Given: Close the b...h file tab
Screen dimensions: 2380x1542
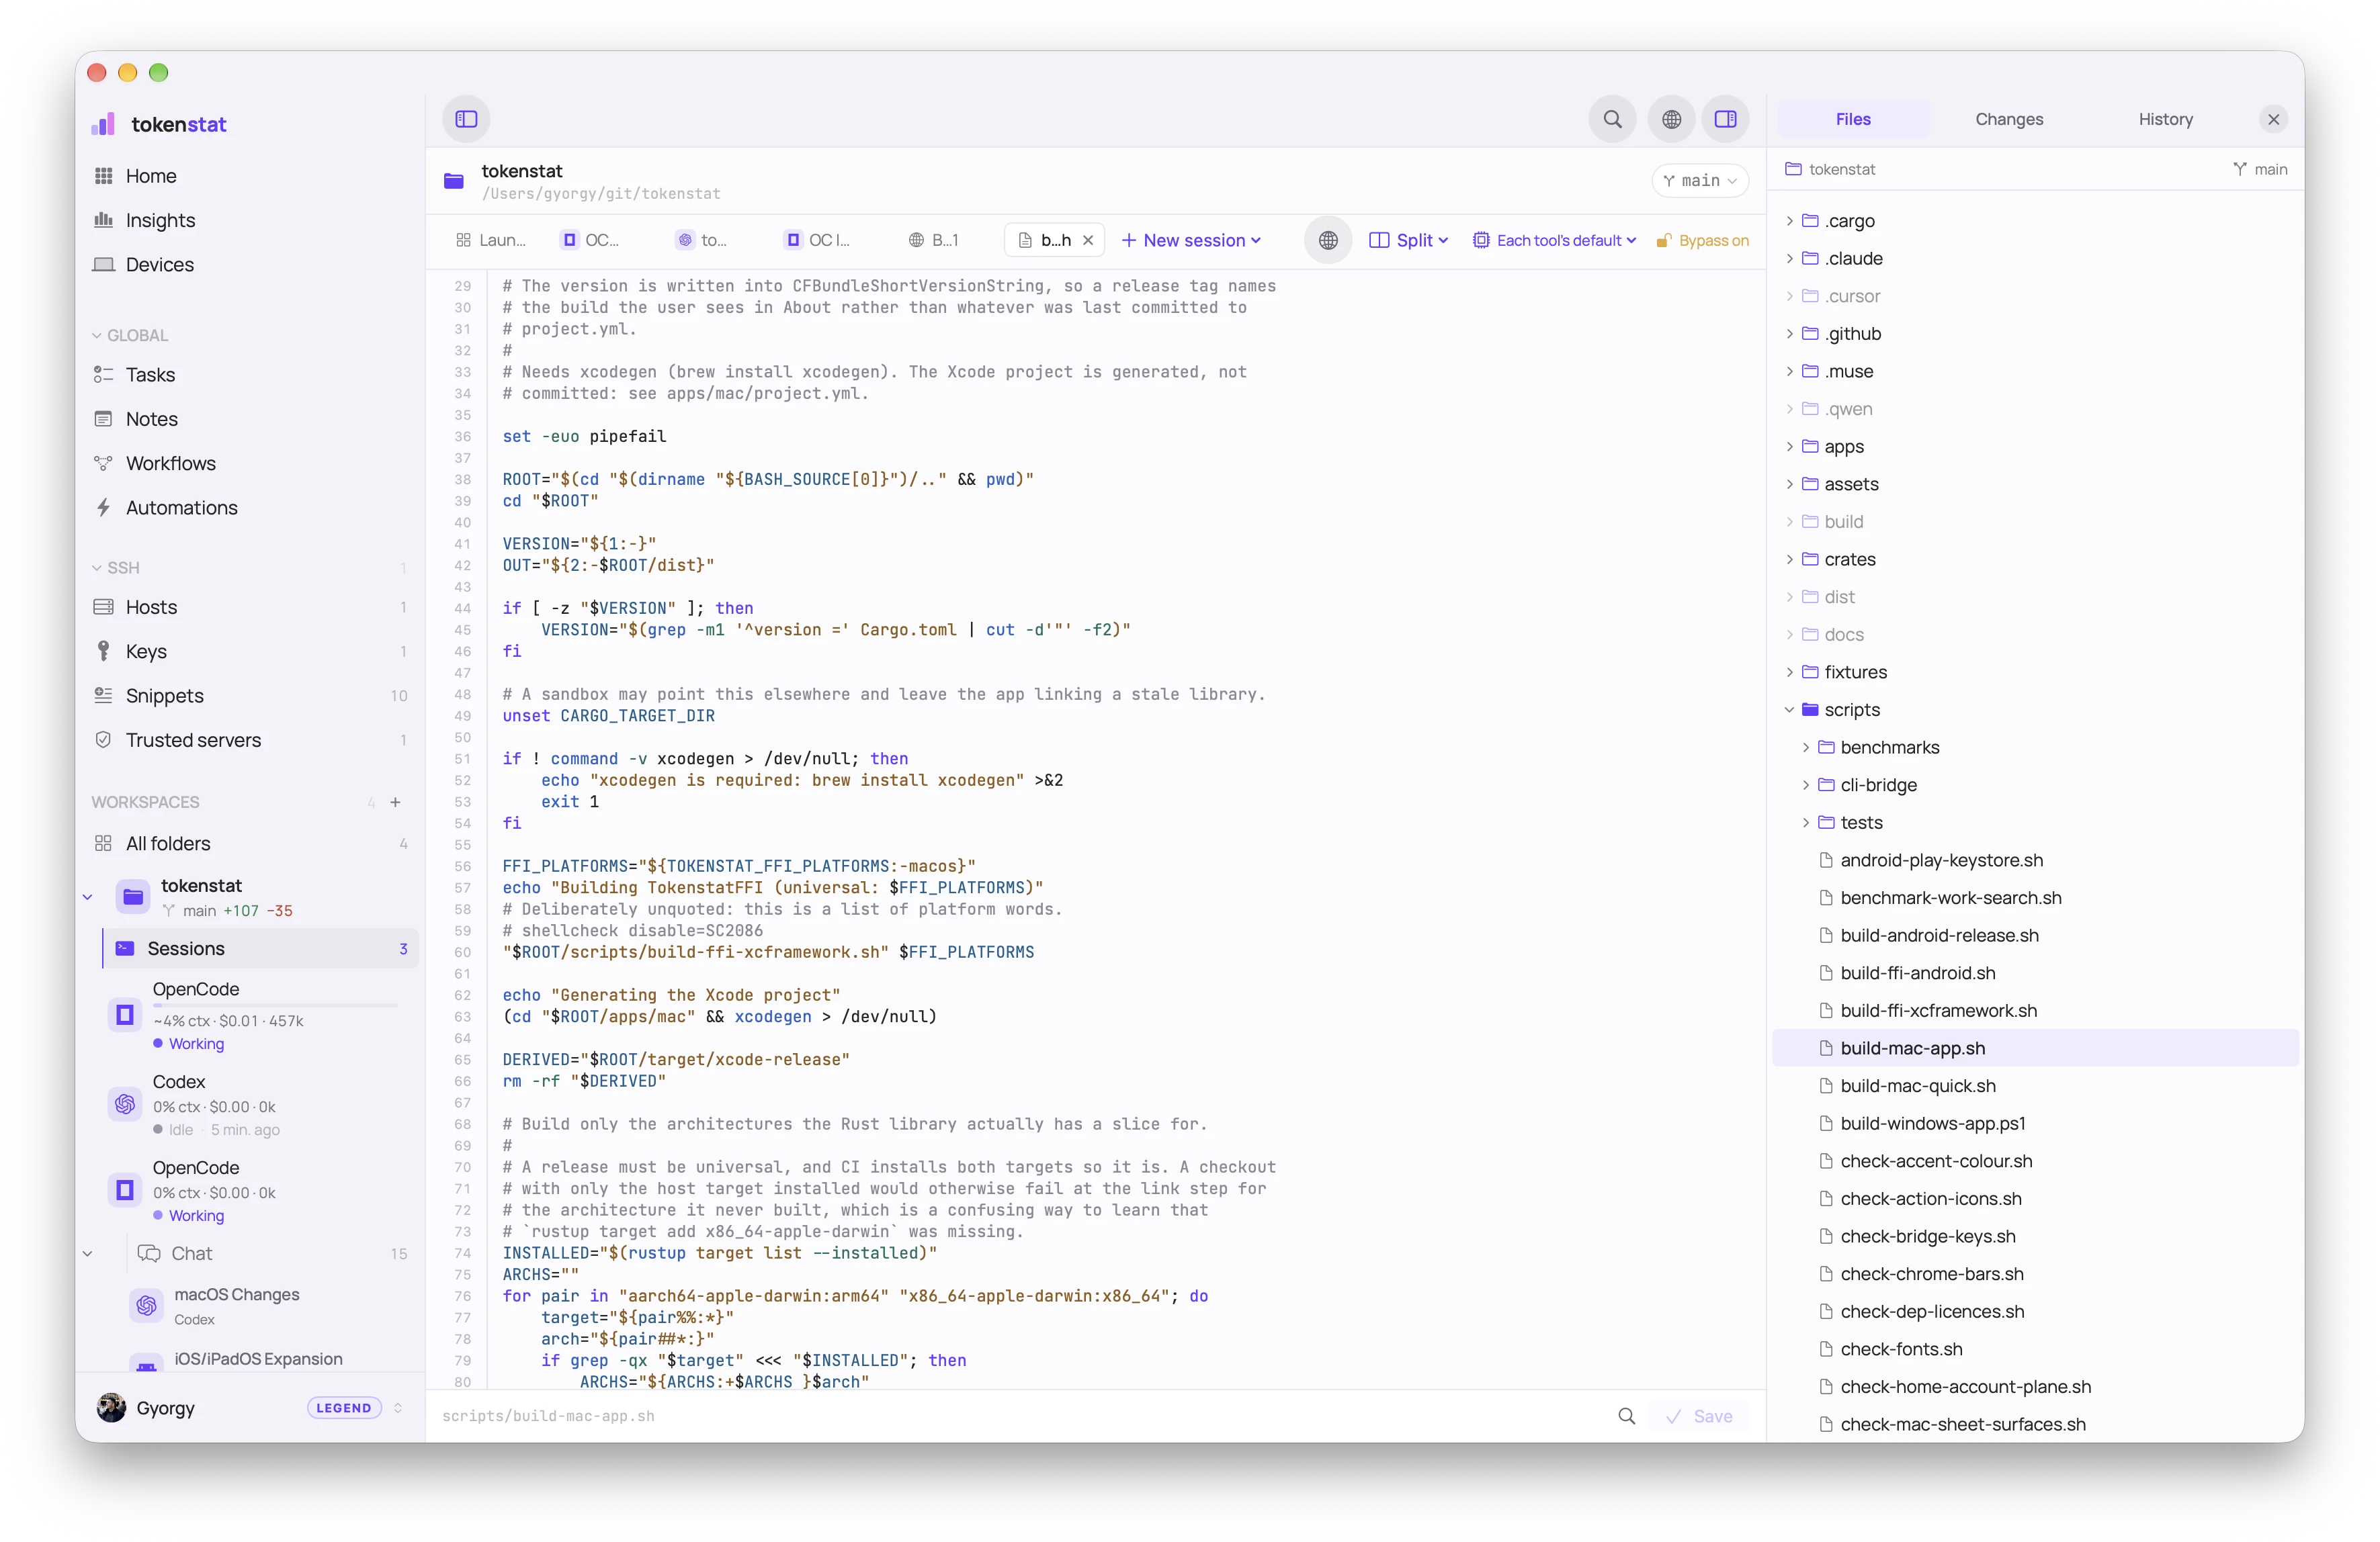Looking at the screenshot, I should pos(1087,240).
